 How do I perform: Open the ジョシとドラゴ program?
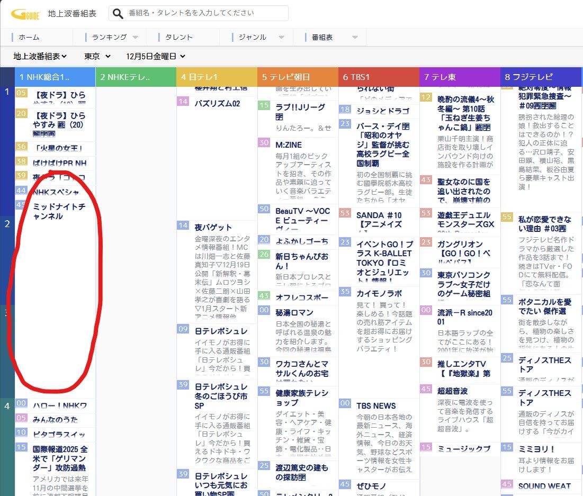point(383,111)
